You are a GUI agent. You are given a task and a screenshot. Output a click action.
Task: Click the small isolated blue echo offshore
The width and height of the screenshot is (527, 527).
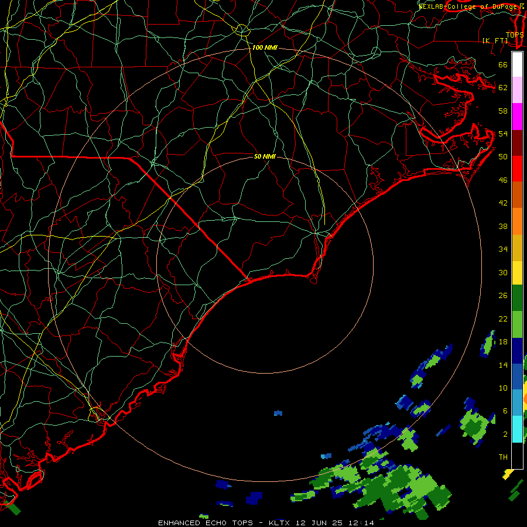(x=278, y=413)
